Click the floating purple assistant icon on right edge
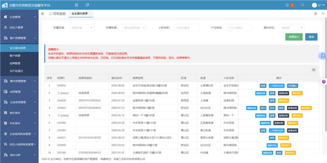The image size is (327, 163). (324, 81)
